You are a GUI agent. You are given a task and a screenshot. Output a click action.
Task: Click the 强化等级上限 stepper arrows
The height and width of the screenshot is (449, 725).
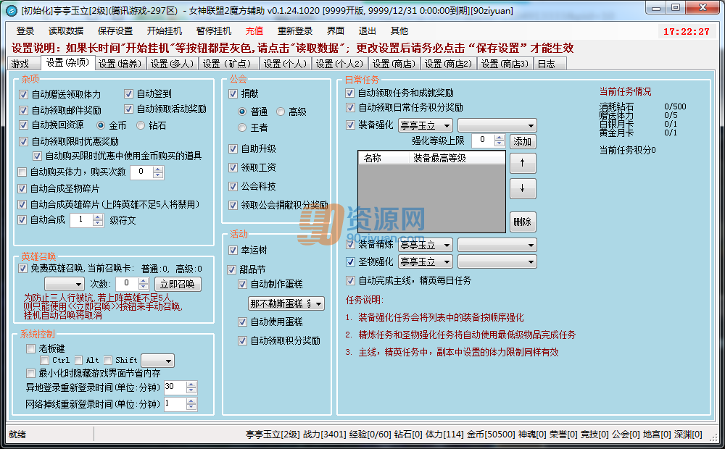[x=500, y=140]
